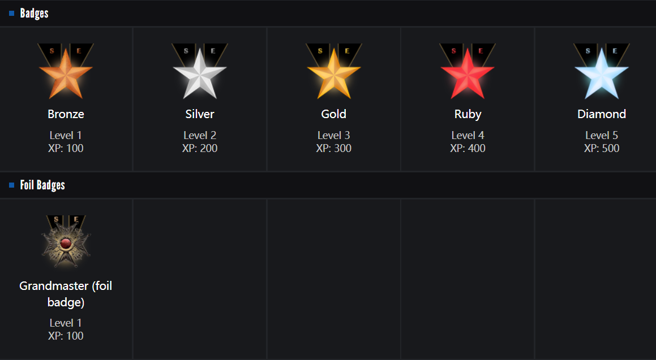Click the Grandmaster foil badge icon

(66, 242)
